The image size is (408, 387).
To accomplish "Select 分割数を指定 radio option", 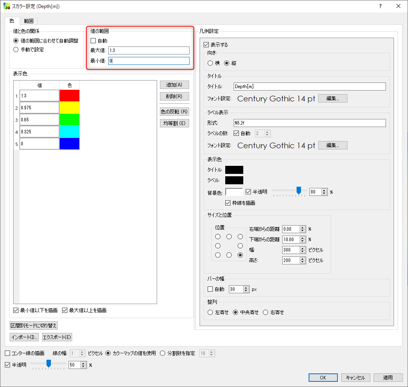I will pos(163,353).
